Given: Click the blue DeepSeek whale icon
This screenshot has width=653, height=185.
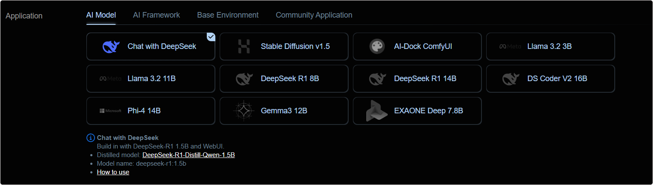Looking at the screenshot, I should [x=110, y=46].
